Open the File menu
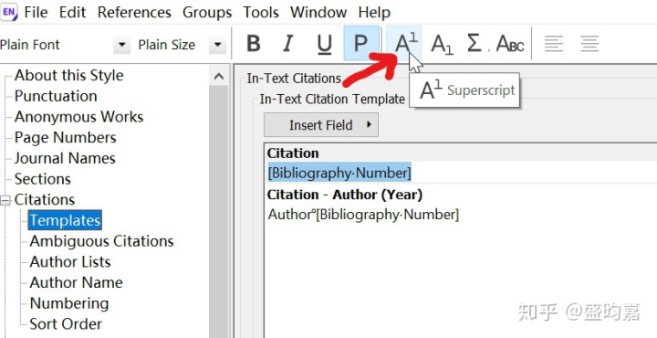 [36, 12]
